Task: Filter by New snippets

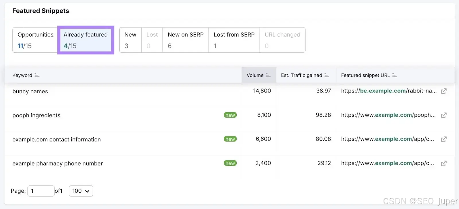Action: click(x=130, y=40)
